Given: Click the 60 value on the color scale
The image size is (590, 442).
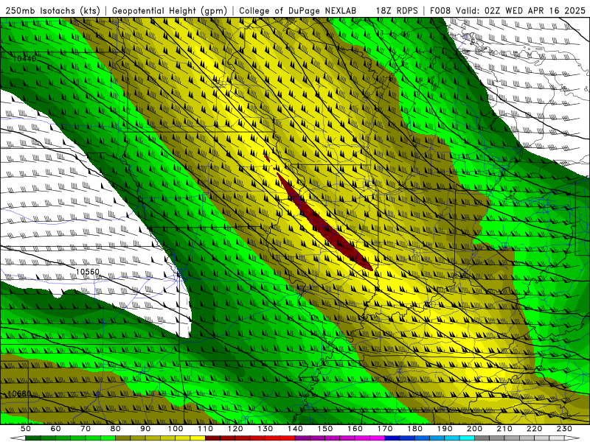Looking at the screenshot, I should point(56,429).
